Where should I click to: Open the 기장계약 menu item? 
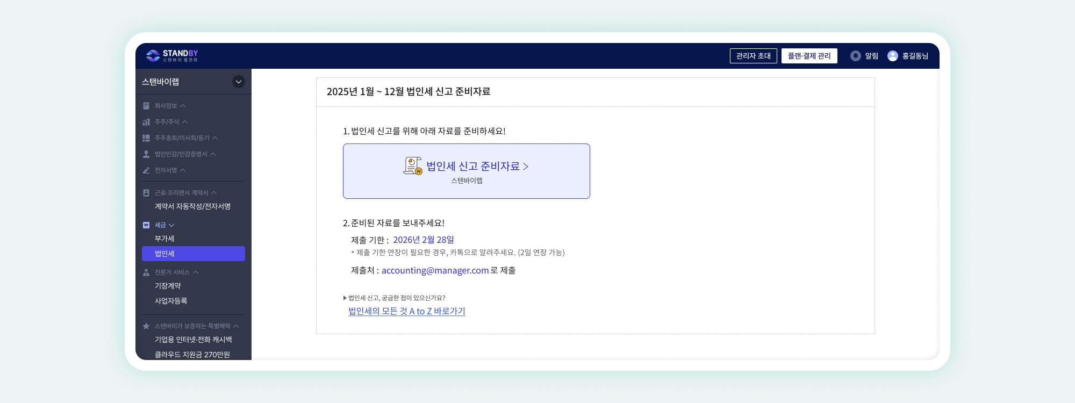[x=168, y=286]
